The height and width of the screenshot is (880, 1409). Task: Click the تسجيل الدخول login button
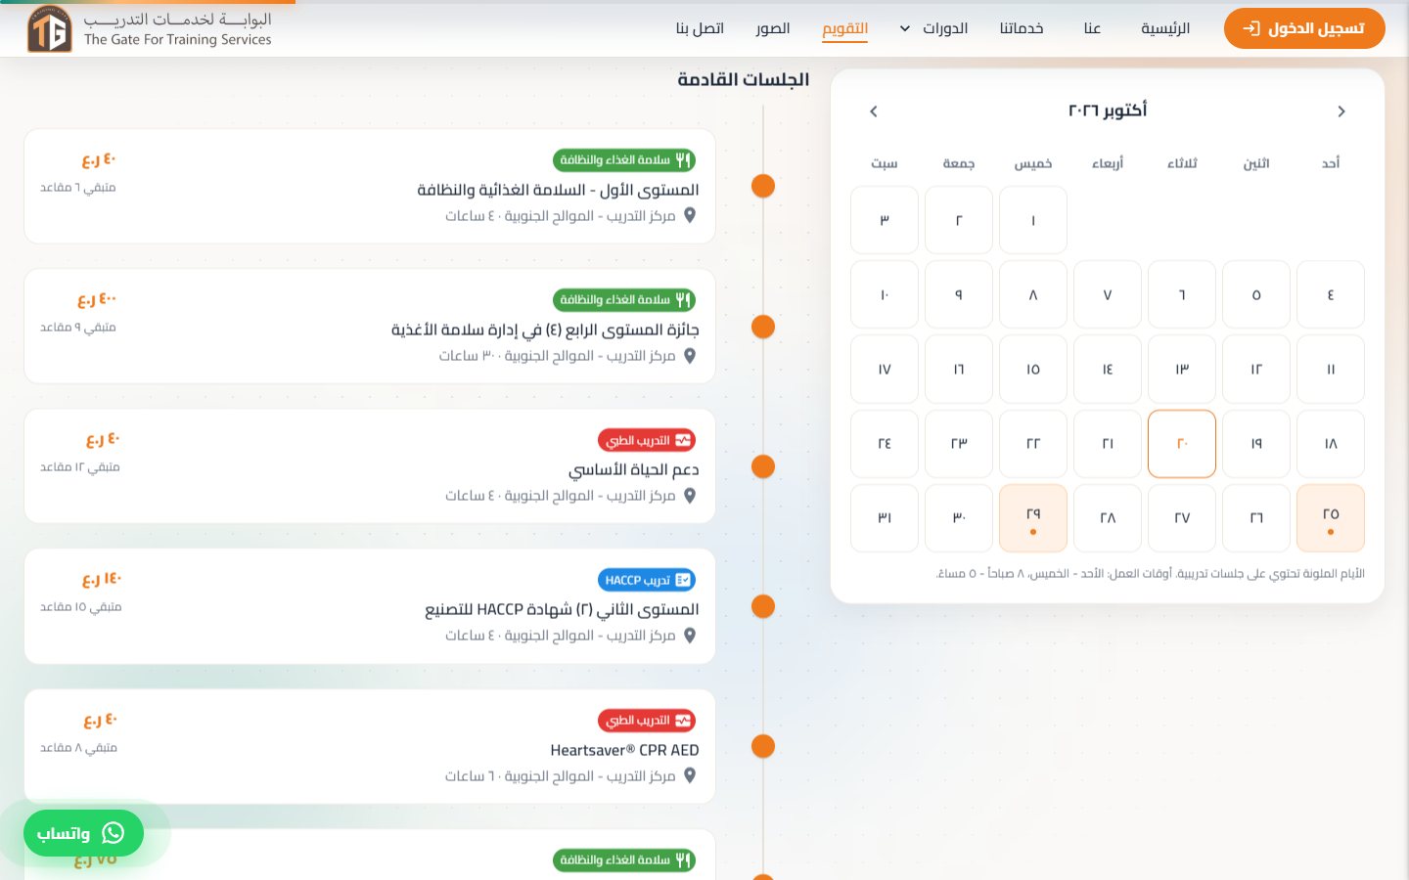click(1304, 28)
